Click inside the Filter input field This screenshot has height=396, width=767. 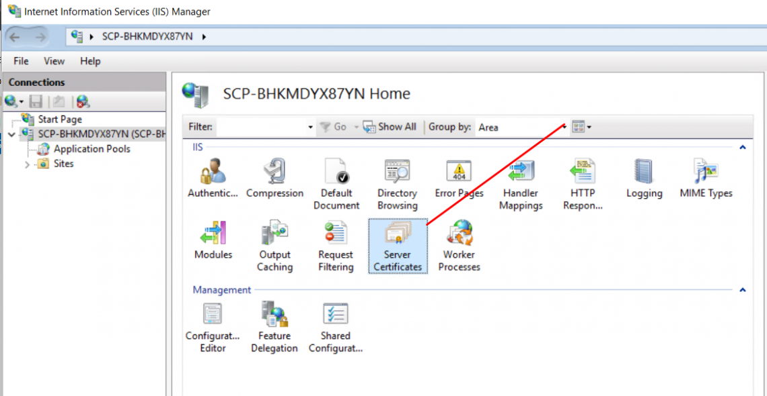click(x=261, y=128)
